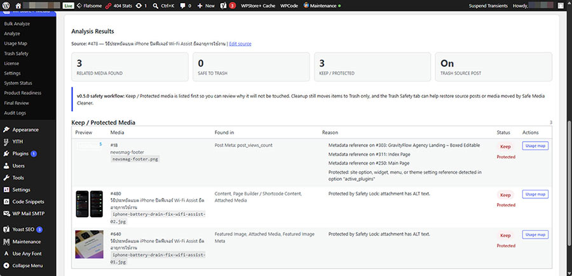Click thumbnail of media #640
Viewport: 572px width, 276px height.
point(90,244)
